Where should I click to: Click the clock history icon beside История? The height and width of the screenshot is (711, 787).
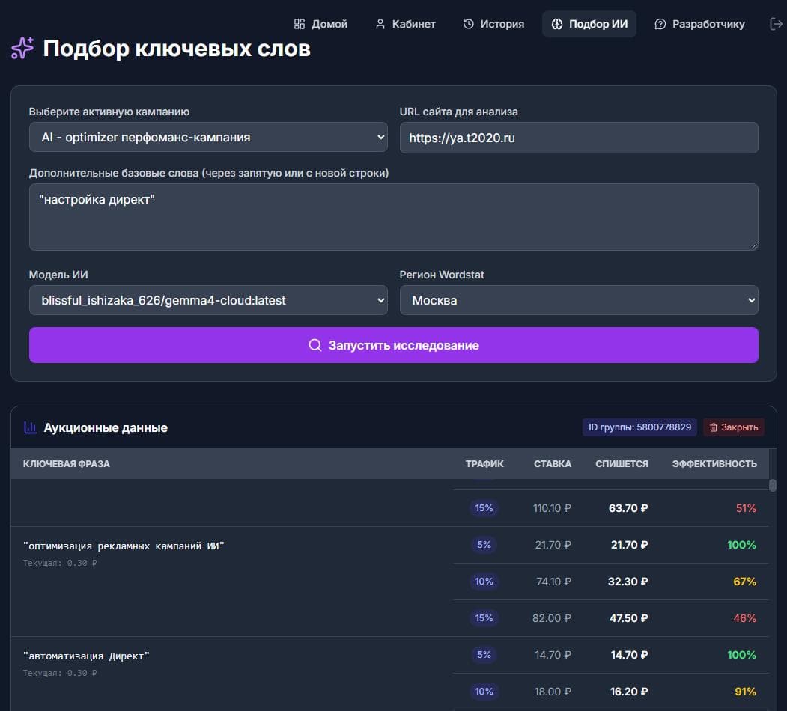coord(468,24)
